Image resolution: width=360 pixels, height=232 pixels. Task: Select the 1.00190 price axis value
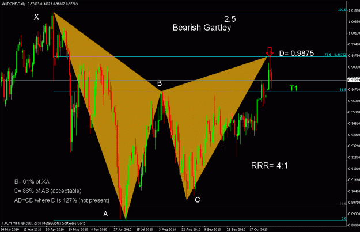[354, 33]
